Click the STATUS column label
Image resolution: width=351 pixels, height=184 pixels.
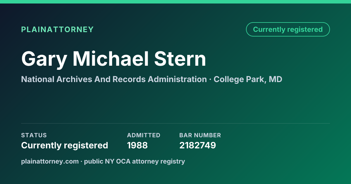[34, 135]
